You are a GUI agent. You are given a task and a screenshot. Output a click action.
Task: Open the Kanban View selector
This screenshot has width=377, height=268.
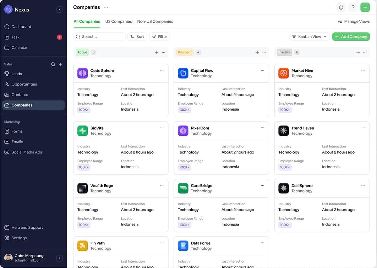click(x=309, y=36)
